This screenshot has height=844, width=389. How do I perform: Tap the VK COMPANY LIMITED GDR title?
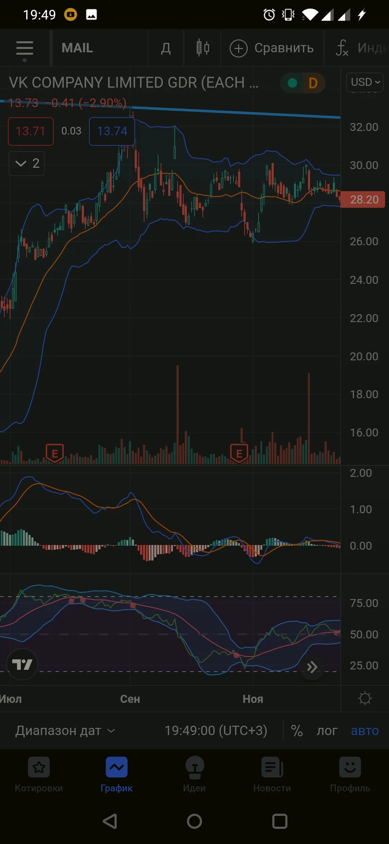coord(134,83)
